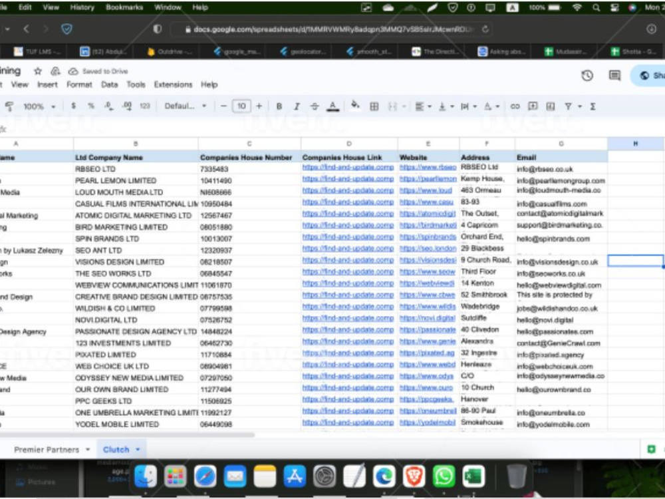The width and height of the screenshot is (665, 499).
Task: Open the zoom 100% dropdown
Action: (x=39, y=106)
